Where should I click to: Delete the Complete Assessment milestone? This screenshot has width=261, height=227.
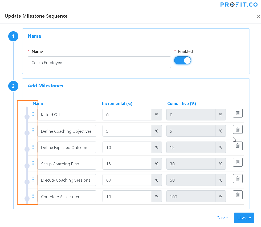(x=238, y=195)
